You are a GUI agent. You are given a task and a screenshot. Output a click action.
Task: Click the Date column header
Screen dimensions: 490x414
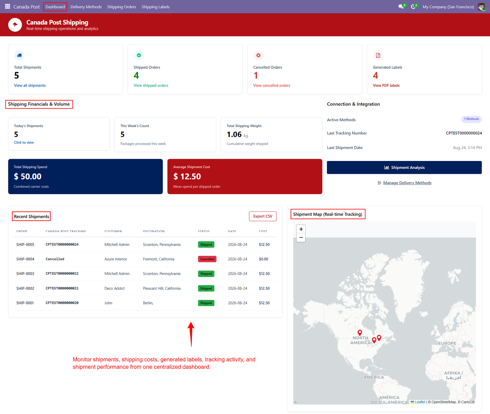point(232,231)
